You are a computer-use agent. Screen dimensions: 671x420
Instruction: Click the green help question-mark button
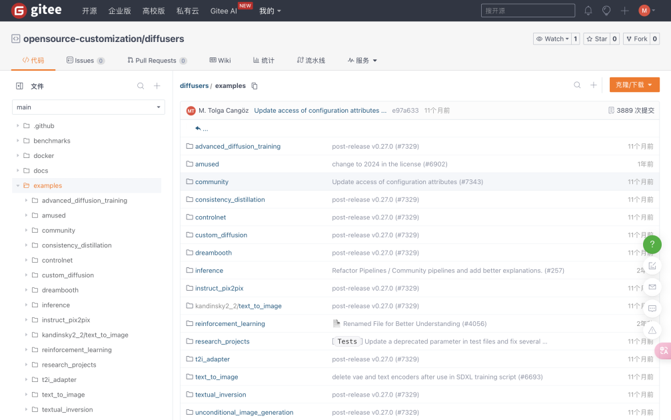coord(652,245)
